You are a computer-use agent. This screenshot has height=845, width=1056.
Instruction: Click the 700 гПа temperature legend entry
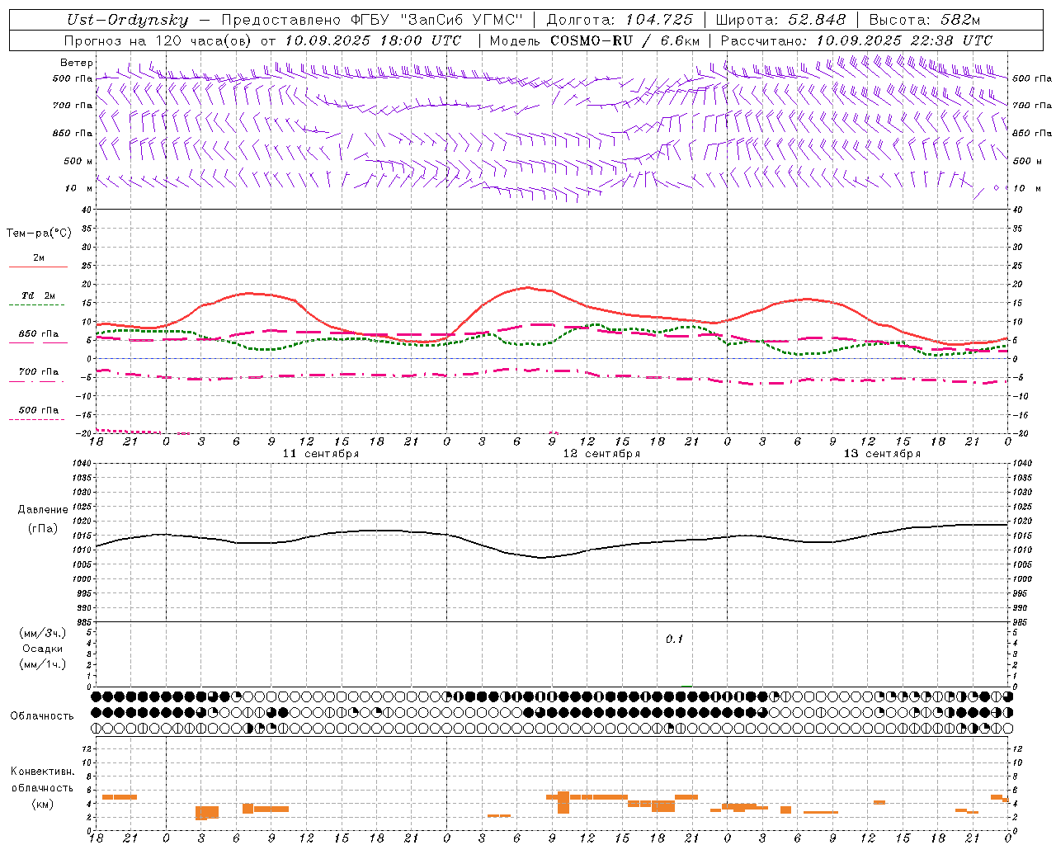click(x=38, y=372)
